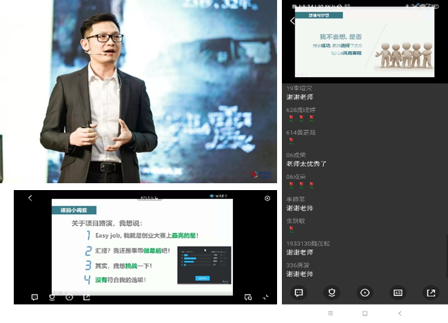Open Android recent apps with the three-line button
The height and width of the screenshot is (323, 448).
(330, 313)
